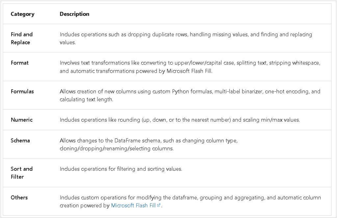
Task: Click the DataFrame schema changes description text
Action: [148, 141]
